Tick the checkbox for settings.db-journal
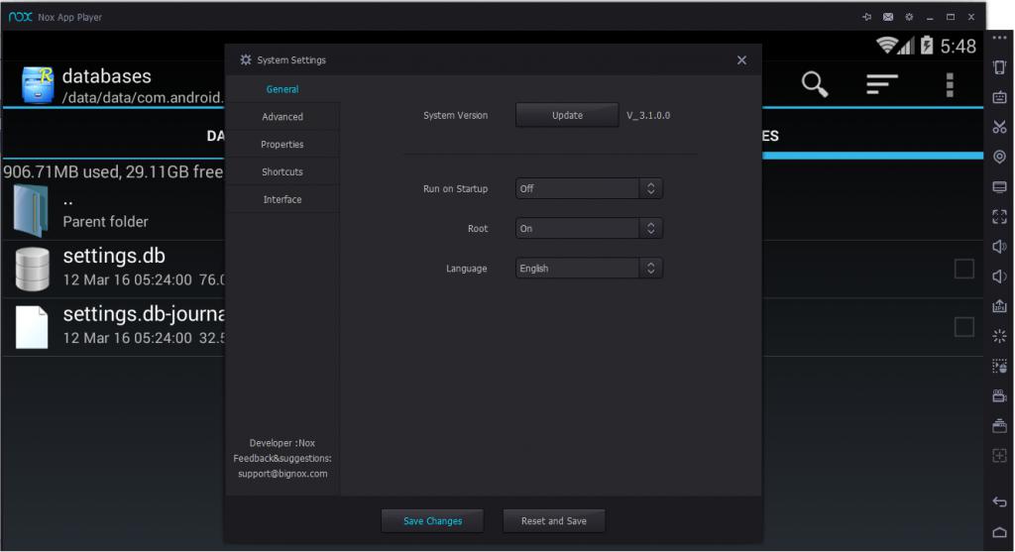 (x=963, y=327)
